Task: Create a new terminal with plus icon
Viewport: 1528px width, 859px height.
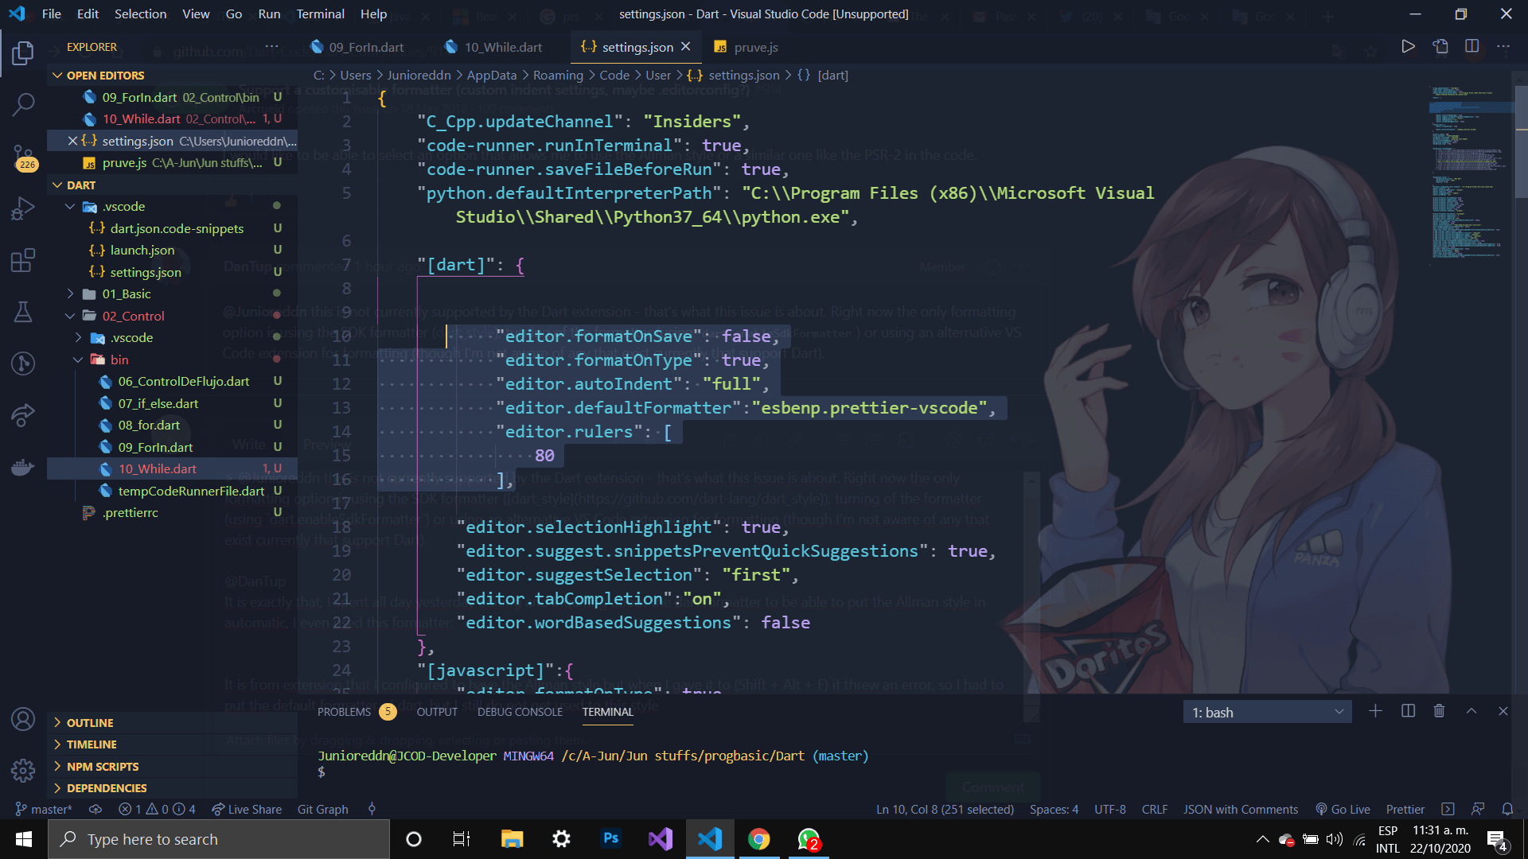Action: coord(1375,712)
